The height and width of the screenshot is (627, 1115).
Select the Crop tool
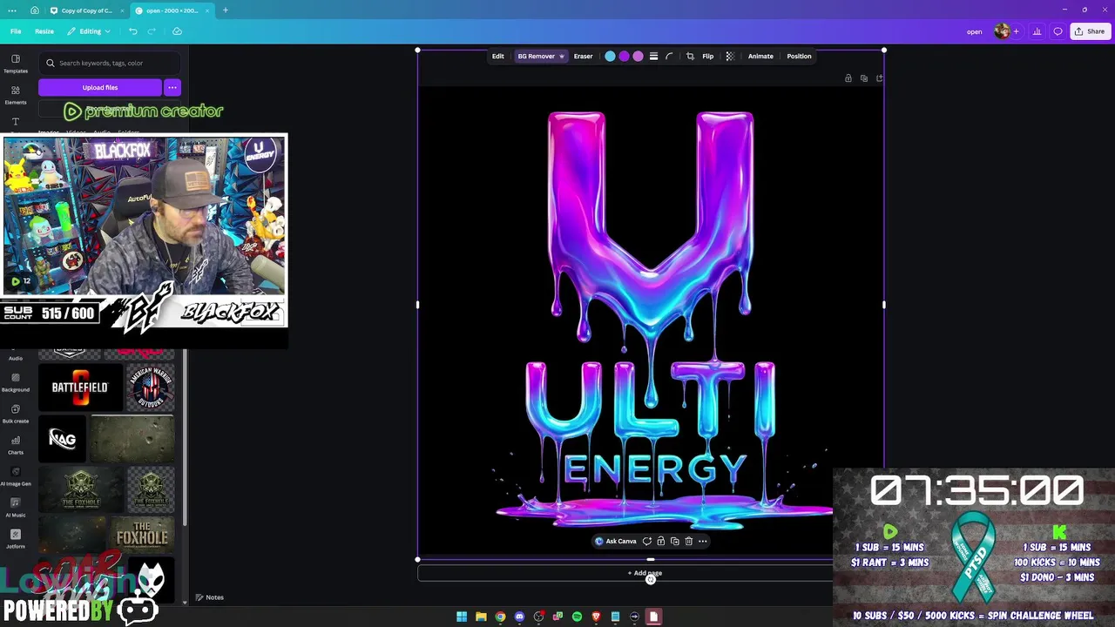click(690, 57)
